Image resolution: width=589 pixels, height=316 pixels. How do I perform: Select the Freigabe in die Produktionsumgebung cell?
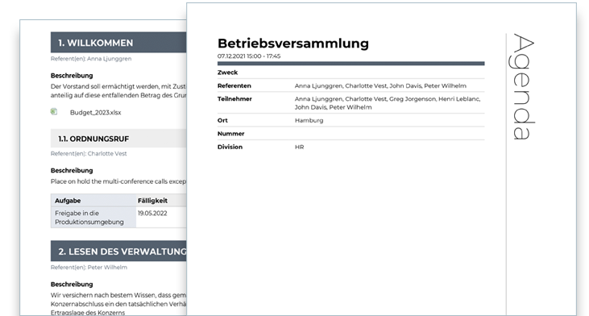pyautogui.click(x=93, y=217)
